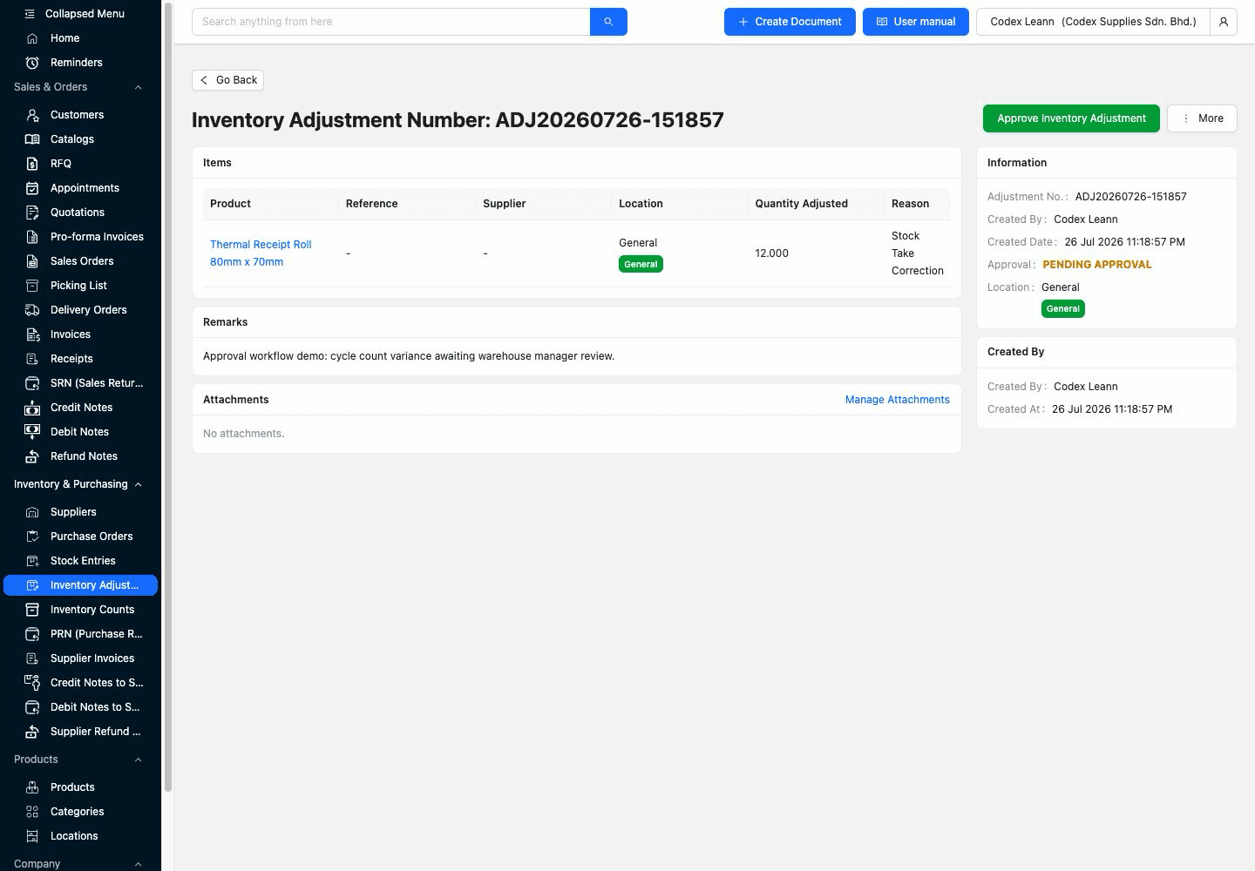Focus the Search anything from here field
The height and width of the screenshot is (871, 1255).
(390, 22)
